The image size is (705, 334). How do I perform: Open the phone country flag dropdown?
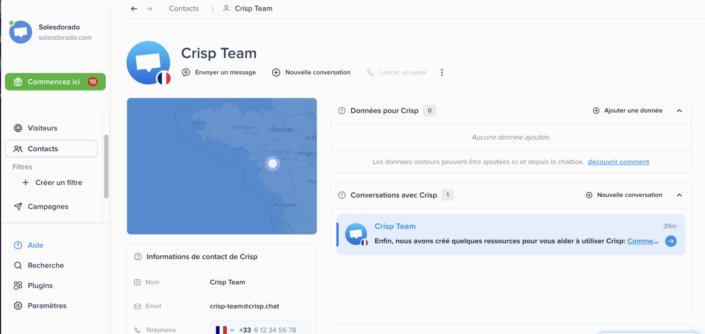coord(225,330)
